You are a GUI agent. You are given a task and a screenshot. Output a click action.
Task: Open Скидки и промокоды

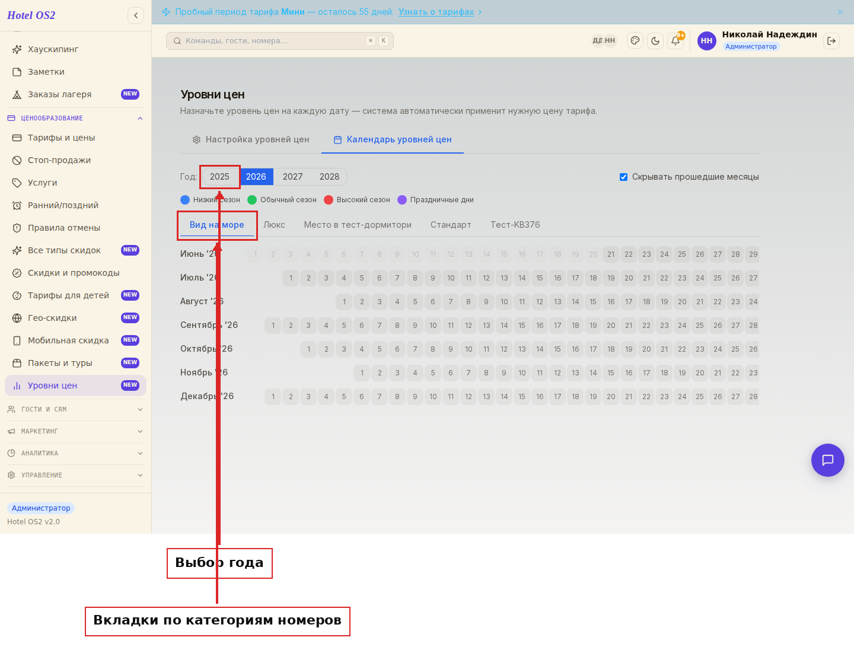click(x=75, y=273)
